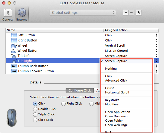Open Thumb Forward Button action stepper
This screenshot has width=164, height=133.
coord(156,71)
